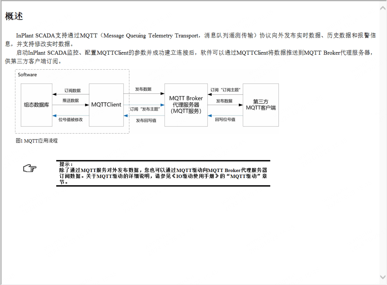387x285 pixels.
Task: Click the 第三方 MQTT客户端 box
Action: [x=261, y=105]
